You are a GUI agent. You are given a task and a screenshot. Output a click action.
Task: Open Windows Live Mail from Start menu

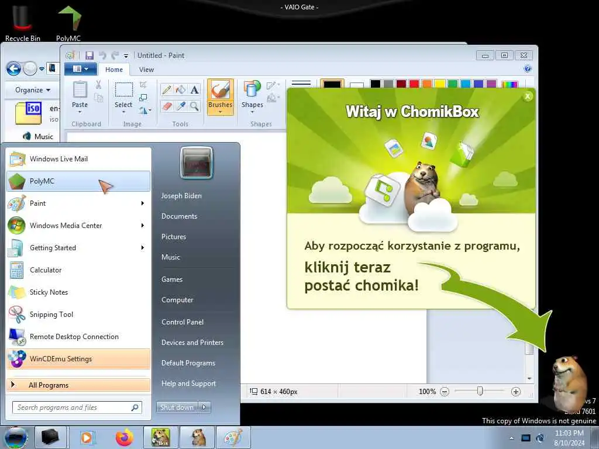[x=79, y=159]
